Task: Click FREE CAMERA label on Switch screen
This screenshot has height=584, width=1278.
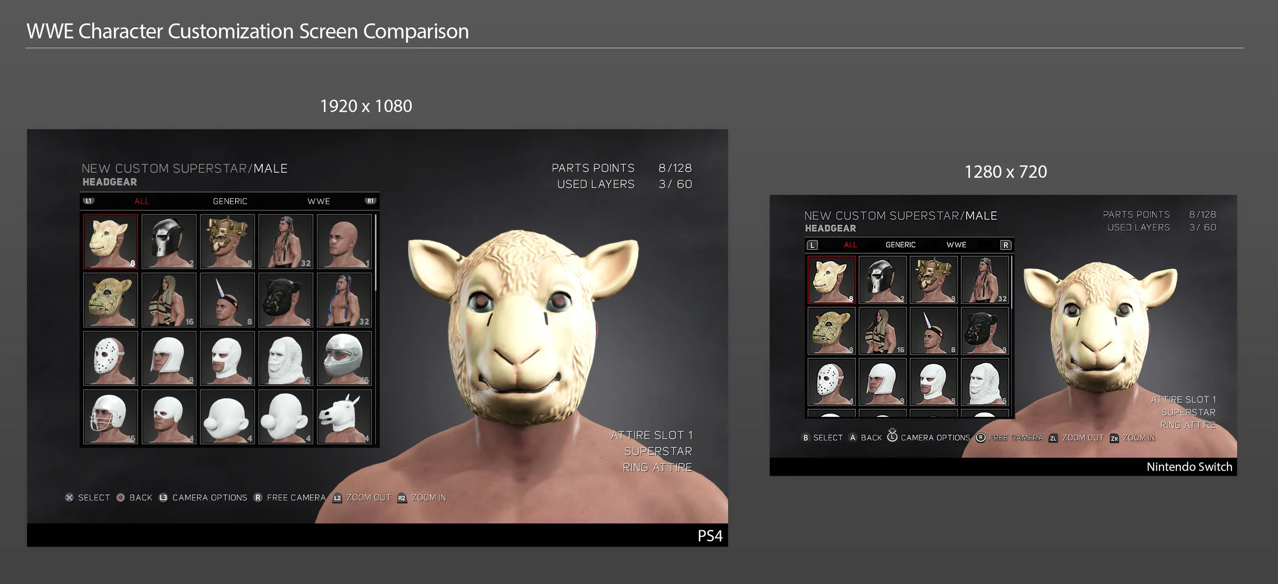Action: coord(1016,438)
